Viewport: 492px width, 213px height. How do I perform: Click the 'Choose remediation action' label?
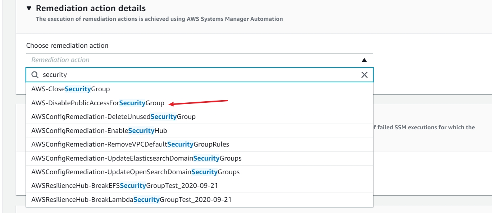(x=67, y=46)
